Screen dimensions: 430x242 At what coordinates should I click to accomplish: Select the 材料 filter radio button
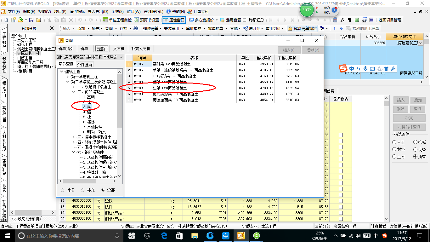[394, 150]
